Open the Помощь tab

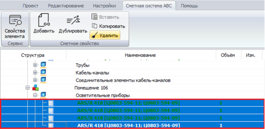point(189,6)
